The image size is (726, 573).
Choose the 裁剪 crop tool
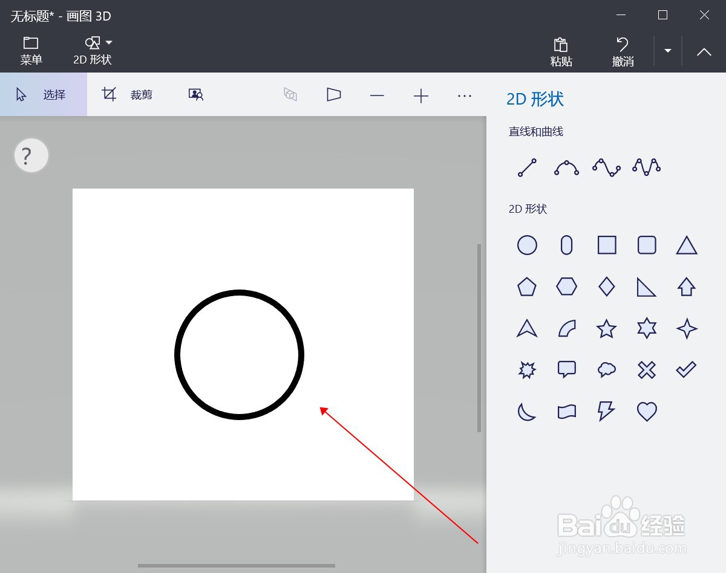pos(128,94)
